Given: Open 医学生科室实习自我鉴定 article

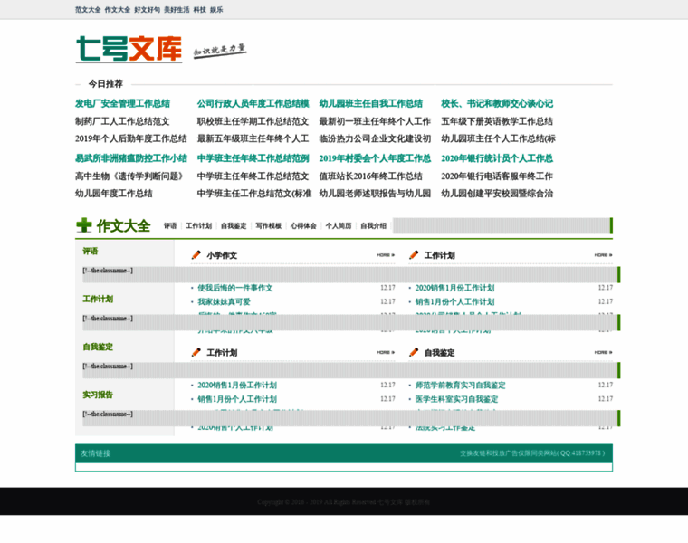Looking at the screenshot, I should tap(456, 398).
